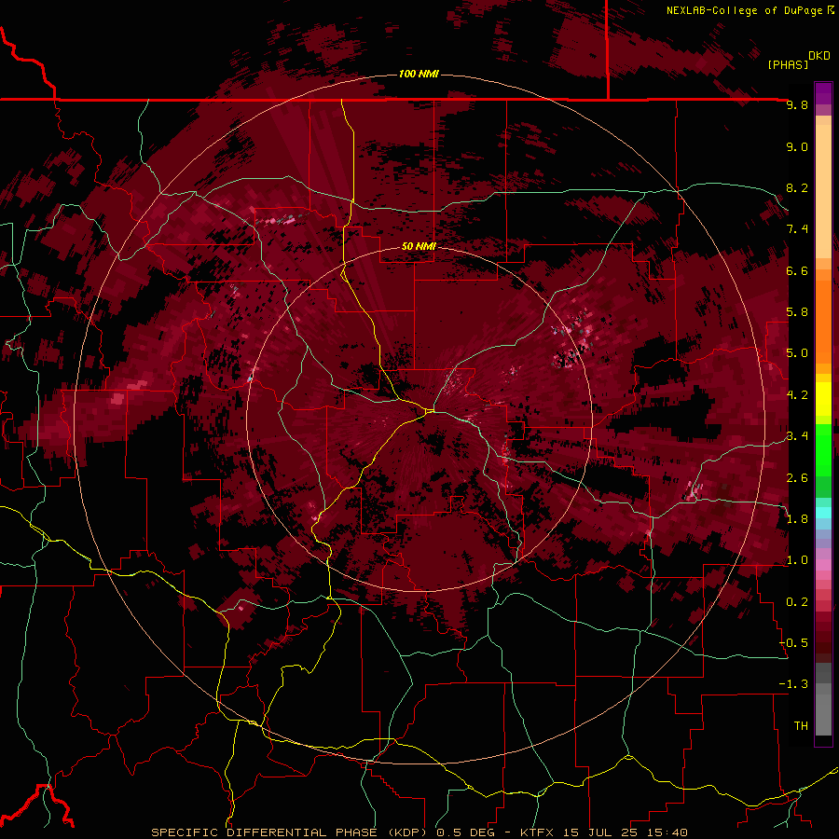The width and height of the screenshot is (839, 839).
Task: Click the gray color bar segment near TH
Action: [x=823, y=714]
